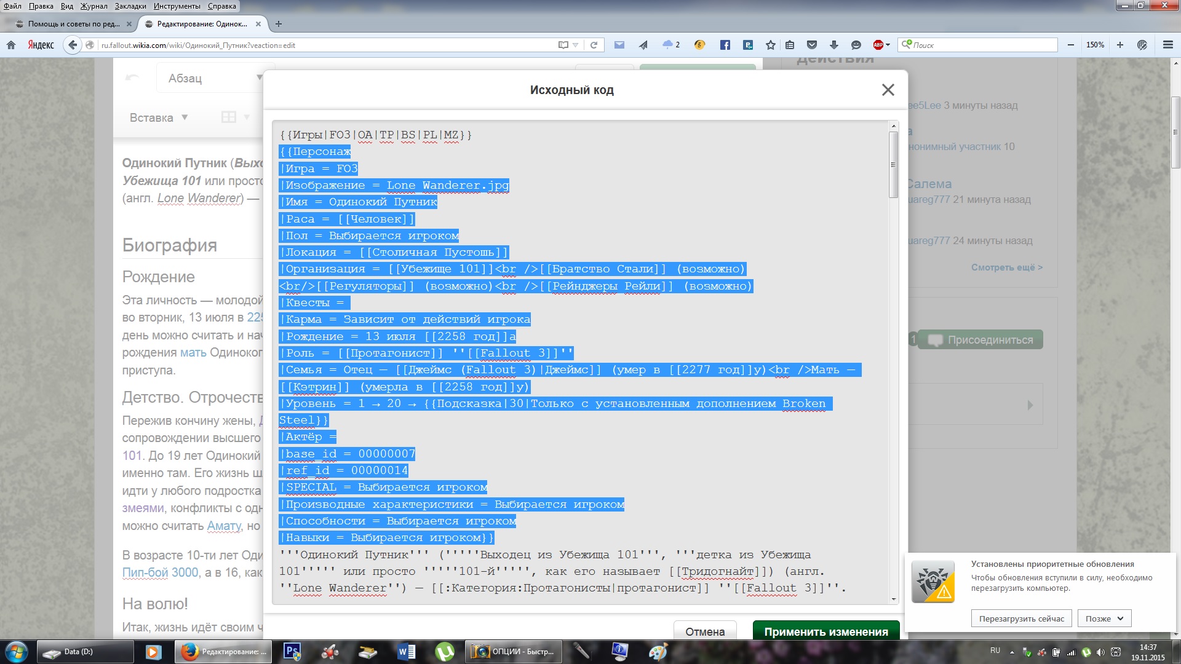Click the mail envelope toolbar icon
1181x664 pixels.
click(619, 45)
